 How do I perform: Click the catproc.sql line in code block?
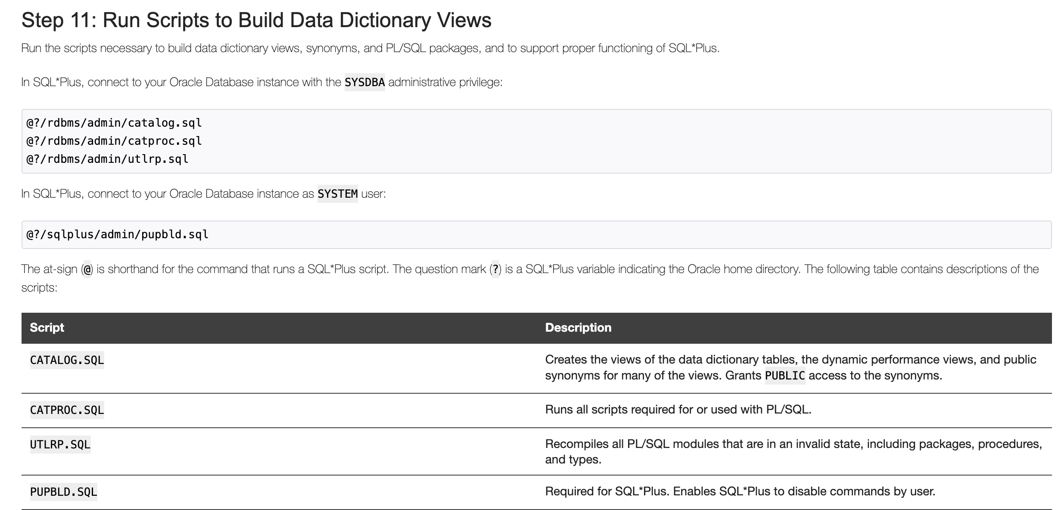coord(114,141)
